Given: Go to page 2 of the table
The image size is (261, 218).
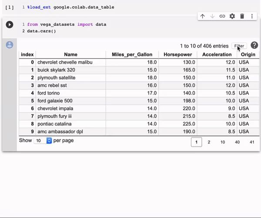Looking at the screenshot, I should pos(209,142).
